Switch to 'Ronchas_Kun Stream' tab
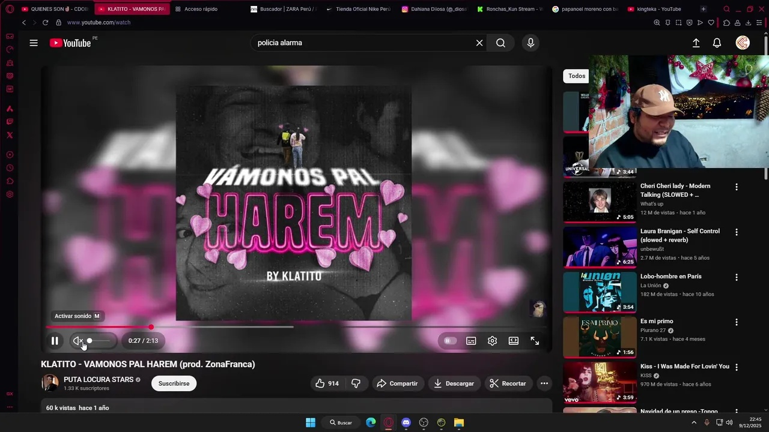The width and height of the screenshot is (769, 432). pyautogui.click(x=509, y=9)
